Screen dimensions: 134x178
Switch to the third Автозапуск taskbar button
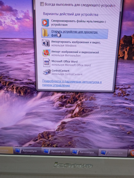[x=84, y=152]
